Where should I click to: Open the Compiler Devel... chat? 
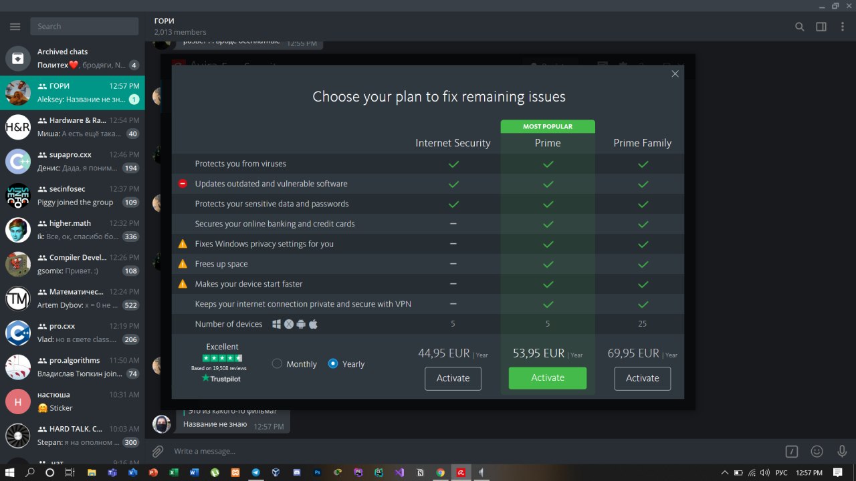click(72, 264)
